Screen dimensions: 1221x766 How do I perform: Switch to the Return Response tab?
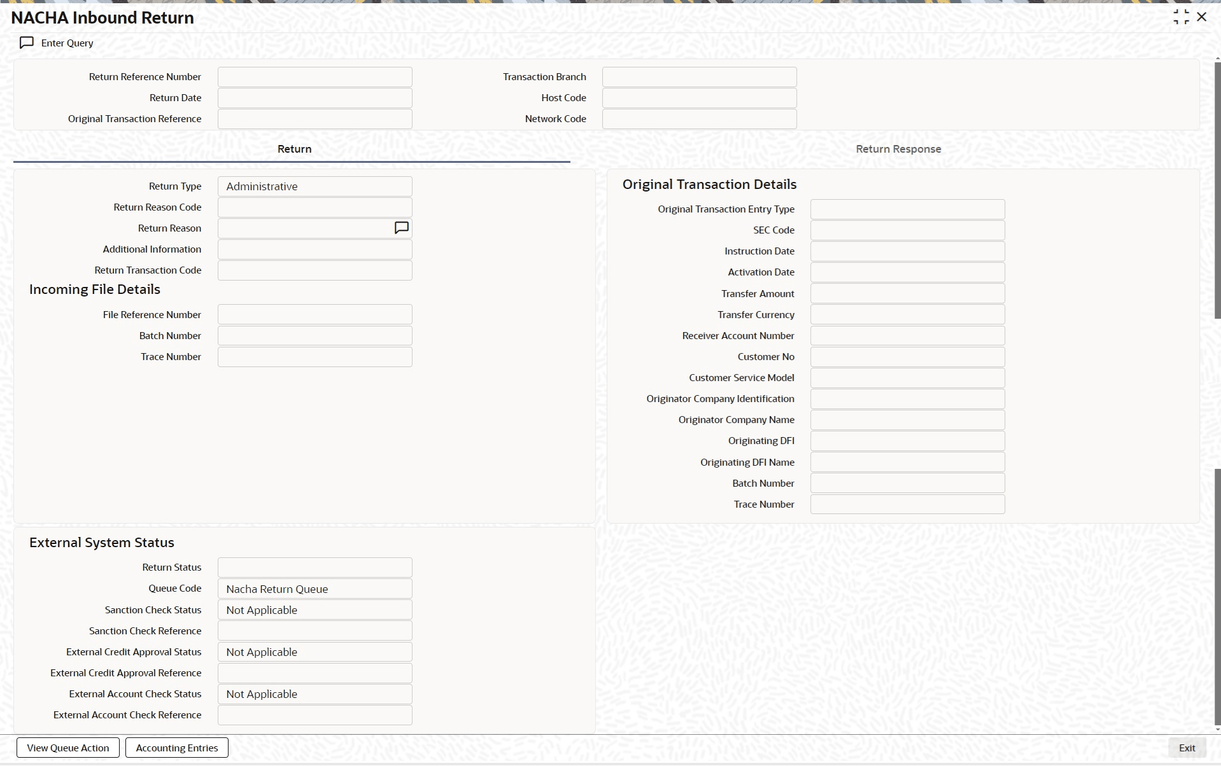pyautogui.click(x=898, y=149)
